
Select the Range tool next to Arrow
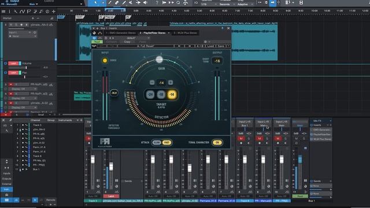103,2
